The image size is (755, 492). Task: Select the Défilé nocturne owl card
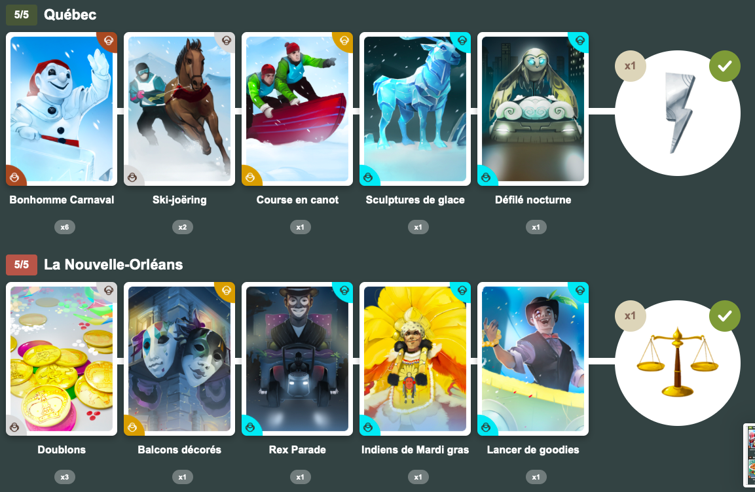click(x=533, y=109)
